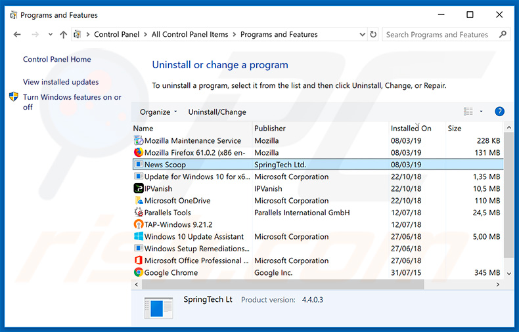The image size is (519, 332).
Task: Click All Control Panel Items breadcrumb
Action: (x=191, y=35)
